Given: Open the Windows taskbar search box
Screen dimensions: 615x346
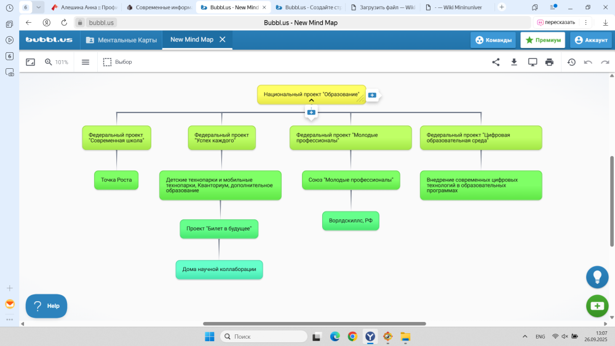Looking at the screenshot, I should [x=263, y=337].
